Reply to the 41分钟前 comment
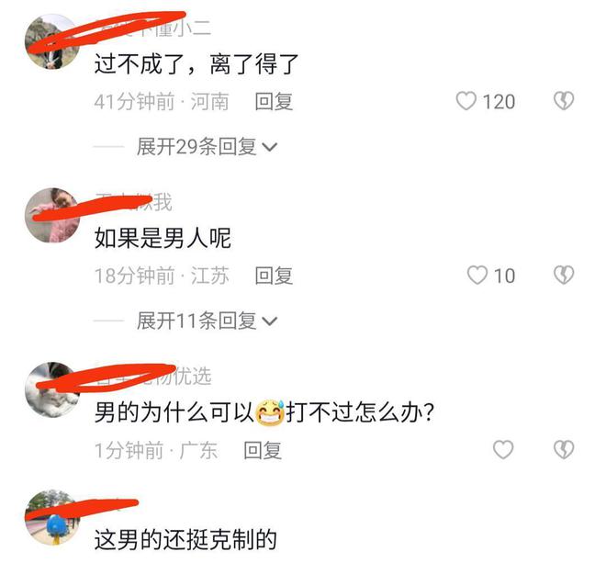Screen dimensions: 606x563 (x=274, y=102)
